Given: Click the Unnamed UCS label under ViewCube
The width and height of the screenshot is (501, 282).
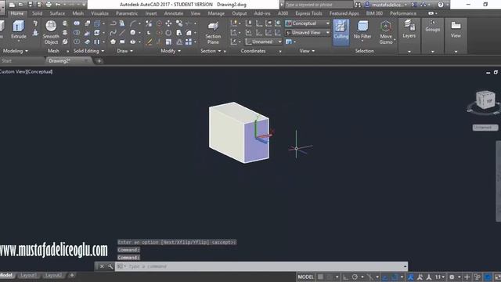Looking at the screenshot, I should coord(485,128).
